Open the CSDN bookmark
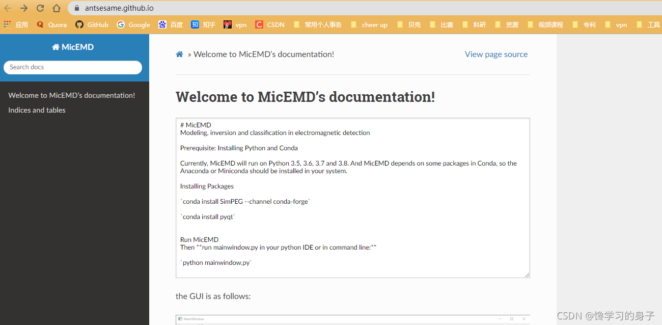The width and height of the screenshot is (662, 325). (x=270, y=24)
